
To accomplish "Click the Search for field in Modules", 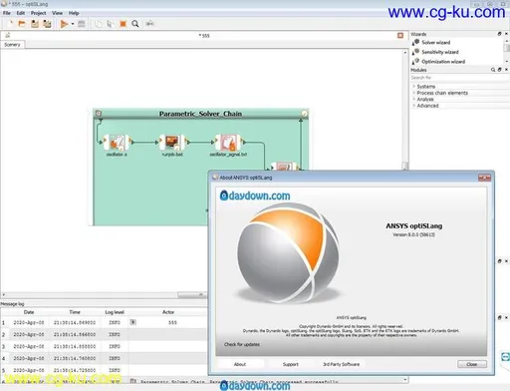I will (459, 78).
